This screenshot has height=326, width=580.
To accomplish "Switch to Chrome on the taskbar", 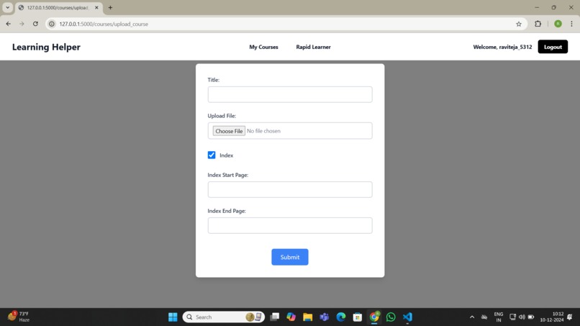I will tap(374, 317).
